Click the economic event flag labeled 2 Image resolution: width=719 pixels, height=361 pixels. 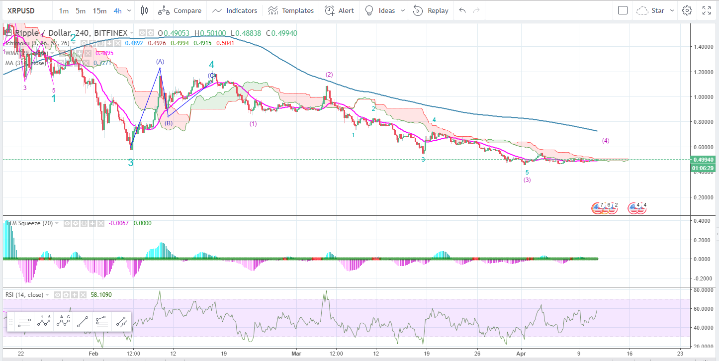[612, 207]
